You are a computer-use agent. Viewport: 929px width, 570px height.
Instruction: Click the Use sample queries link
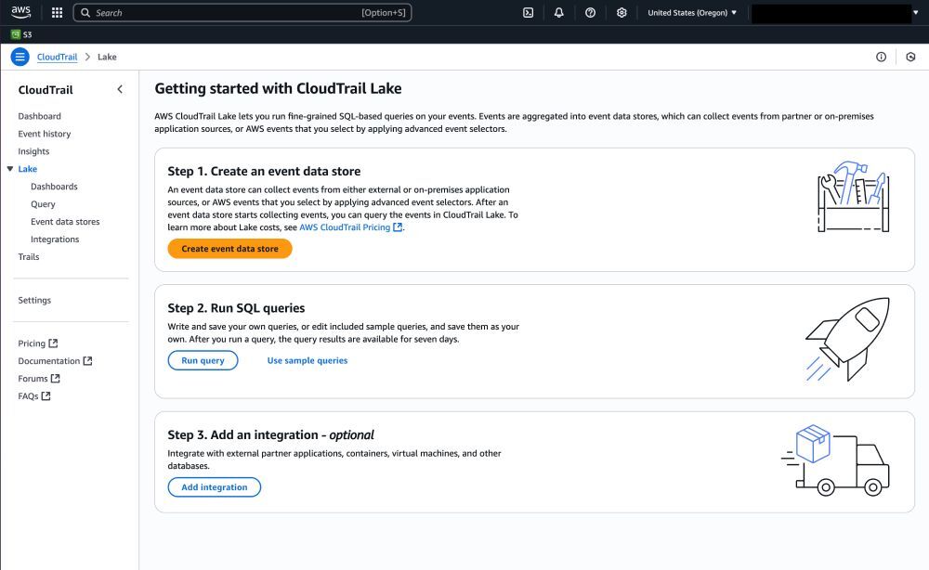point(307,360)
